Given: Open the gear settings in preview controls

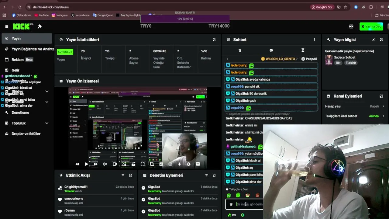Looking at the screenshot, I should (189, 164).
